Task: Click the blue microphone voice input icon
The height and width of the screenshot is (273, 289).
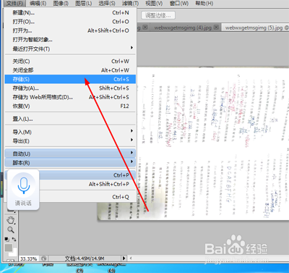Action: coord(23,185)
